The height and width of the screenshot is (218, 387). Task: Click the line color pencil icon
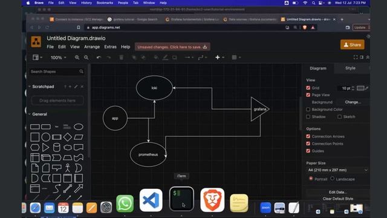pyautogui.click(x=165, y=58)
